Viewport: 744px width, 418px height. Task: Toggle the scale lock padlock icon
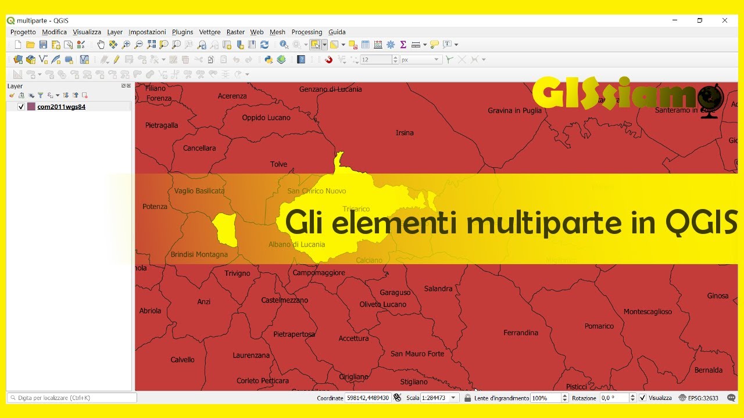[467, 398]
